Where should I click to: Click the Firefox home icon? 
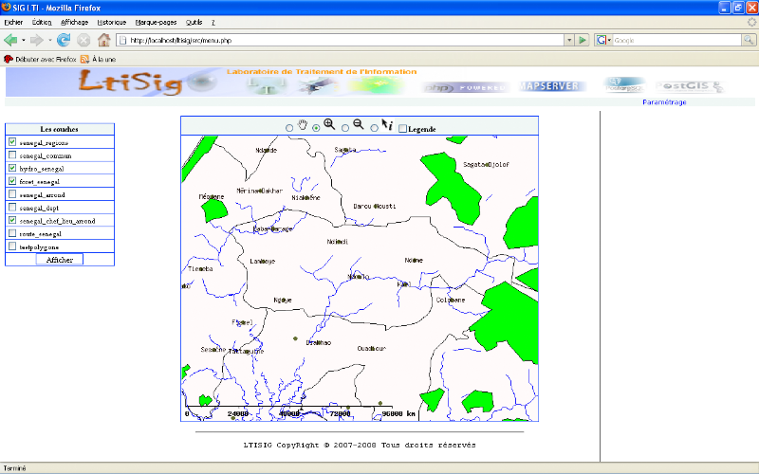pyautogui.click(x=104, y=40)
